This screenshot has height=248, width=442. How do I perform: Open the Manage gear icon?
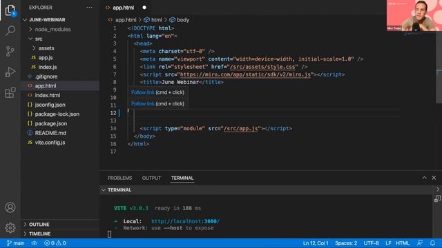click(x=10, y=227)
